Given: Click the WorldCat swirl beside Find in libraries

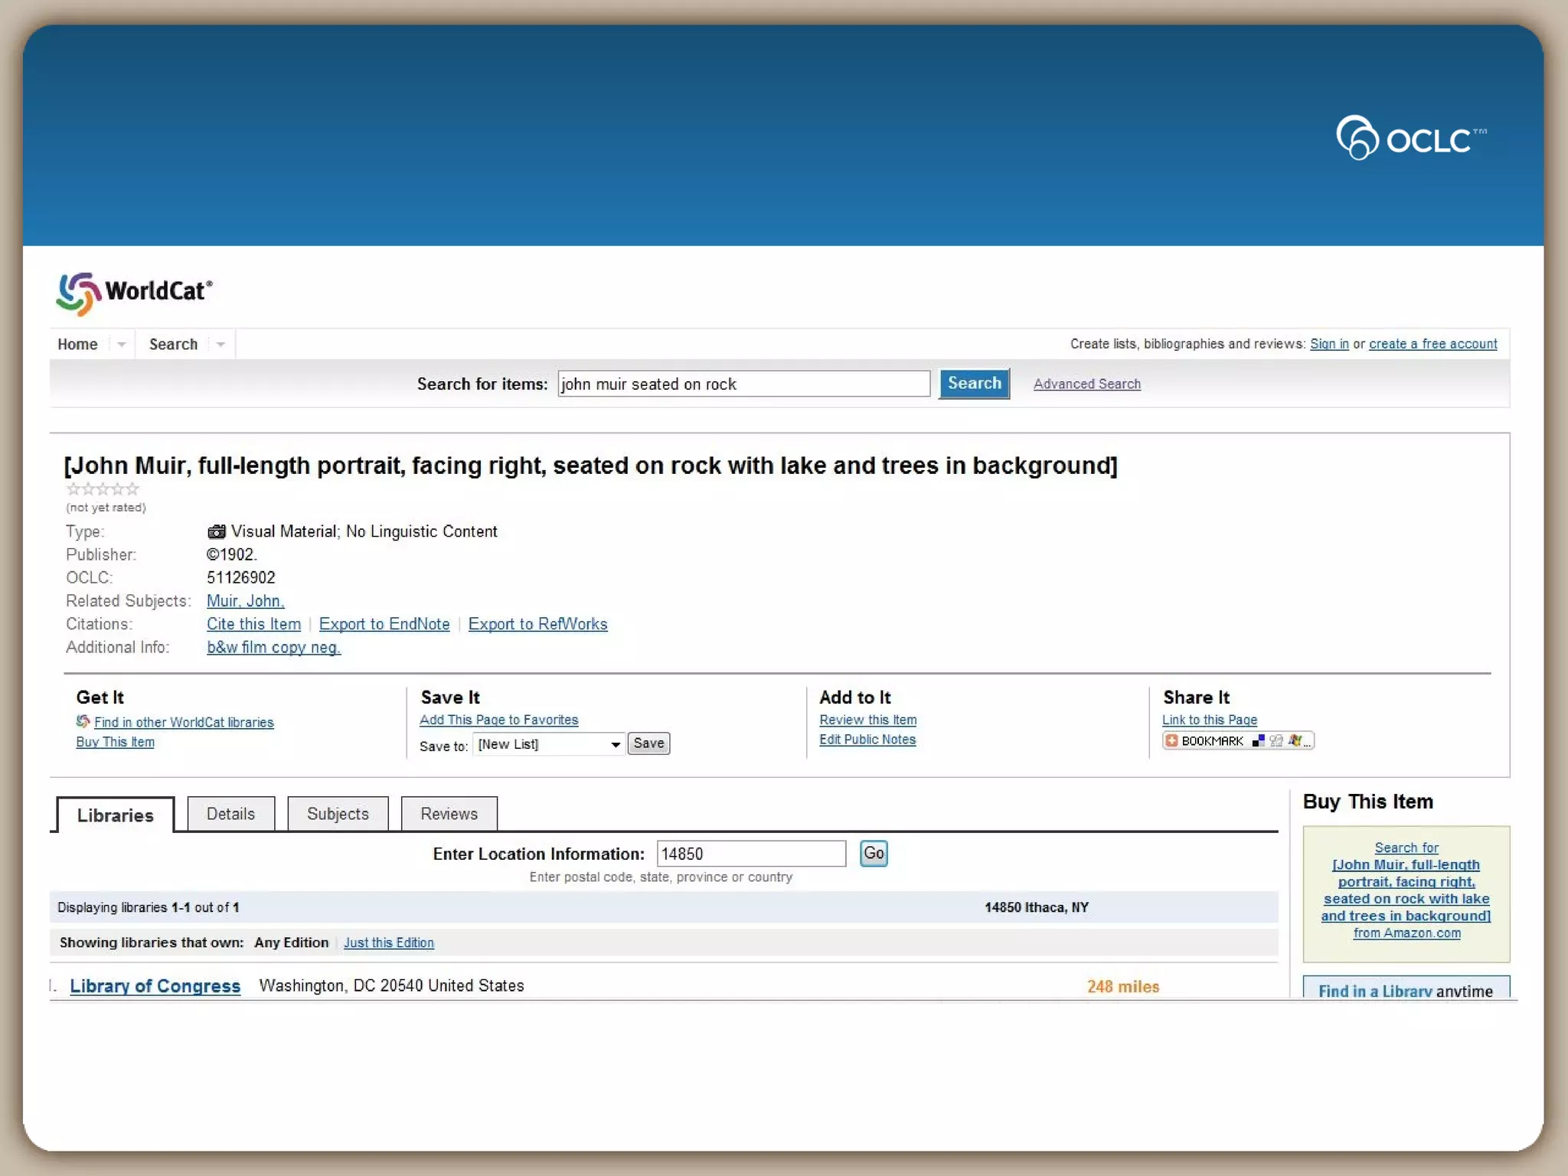Looking at the screenshot, I should click(83, 721).
